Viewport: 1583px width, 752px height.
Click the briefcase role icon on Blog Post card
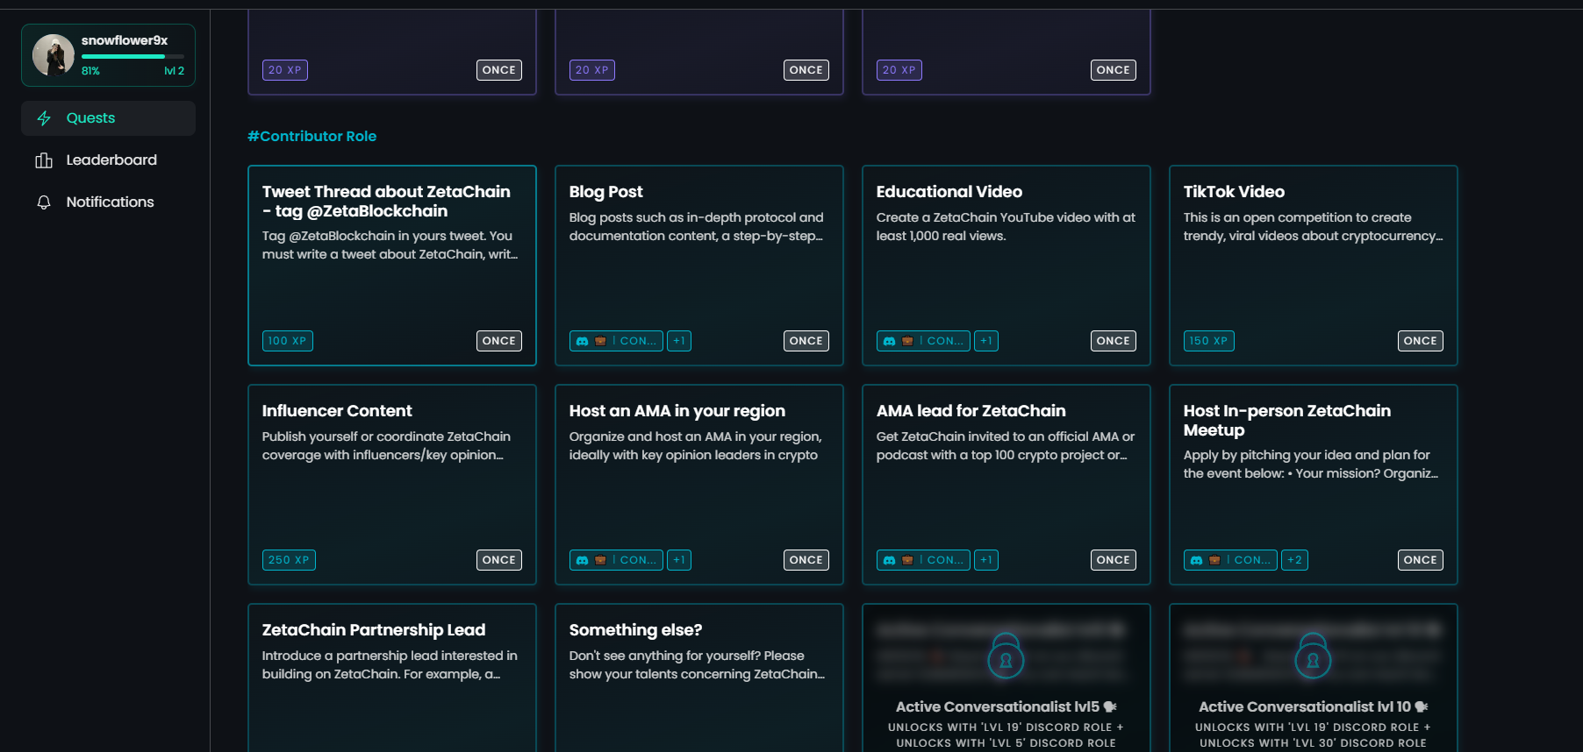pos(600,341)
